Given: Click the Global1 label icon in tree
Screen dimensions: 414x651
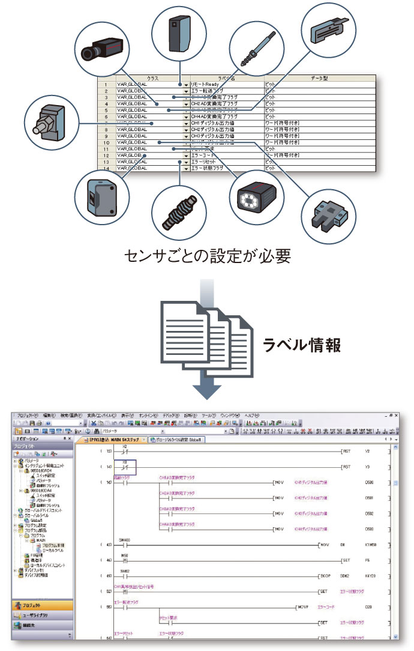Looking at the screenshot, I should tap(27, 520).
